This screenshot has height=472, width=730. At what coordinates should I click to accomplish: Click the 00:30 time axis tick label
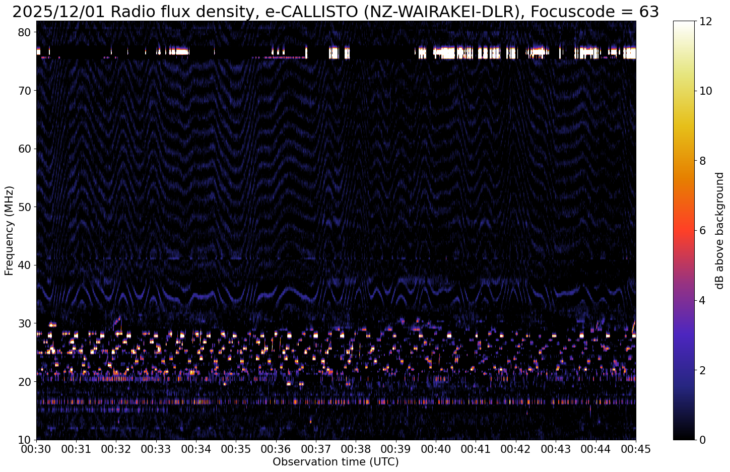pyautogui.click(x=36, y=448)
